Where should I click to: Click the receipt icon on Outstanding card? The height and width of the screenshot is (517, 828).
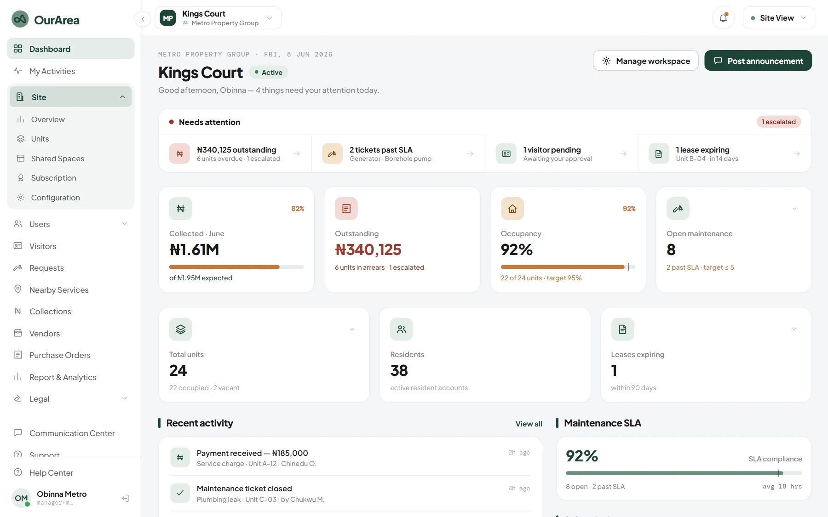coord(346,209)
